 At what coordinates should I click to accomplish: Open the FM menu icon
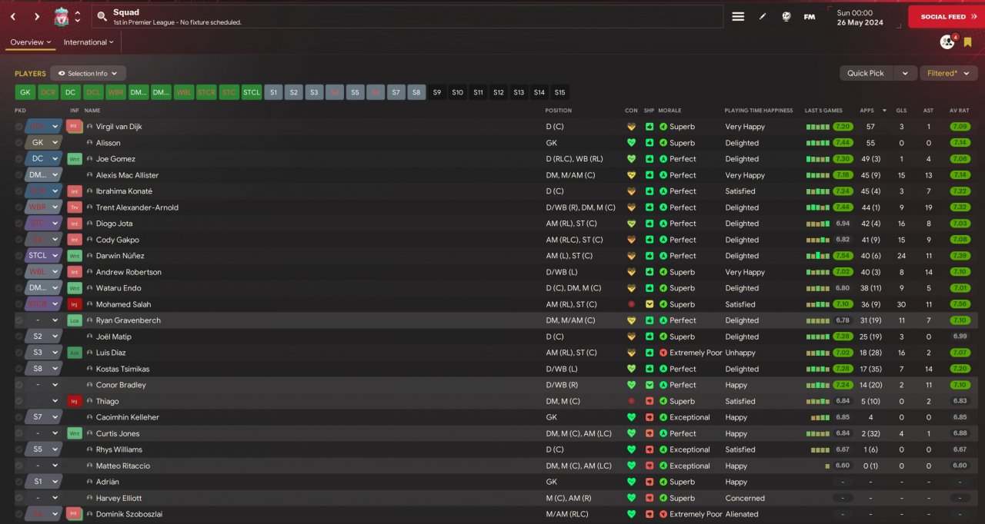tap(810, 16)
